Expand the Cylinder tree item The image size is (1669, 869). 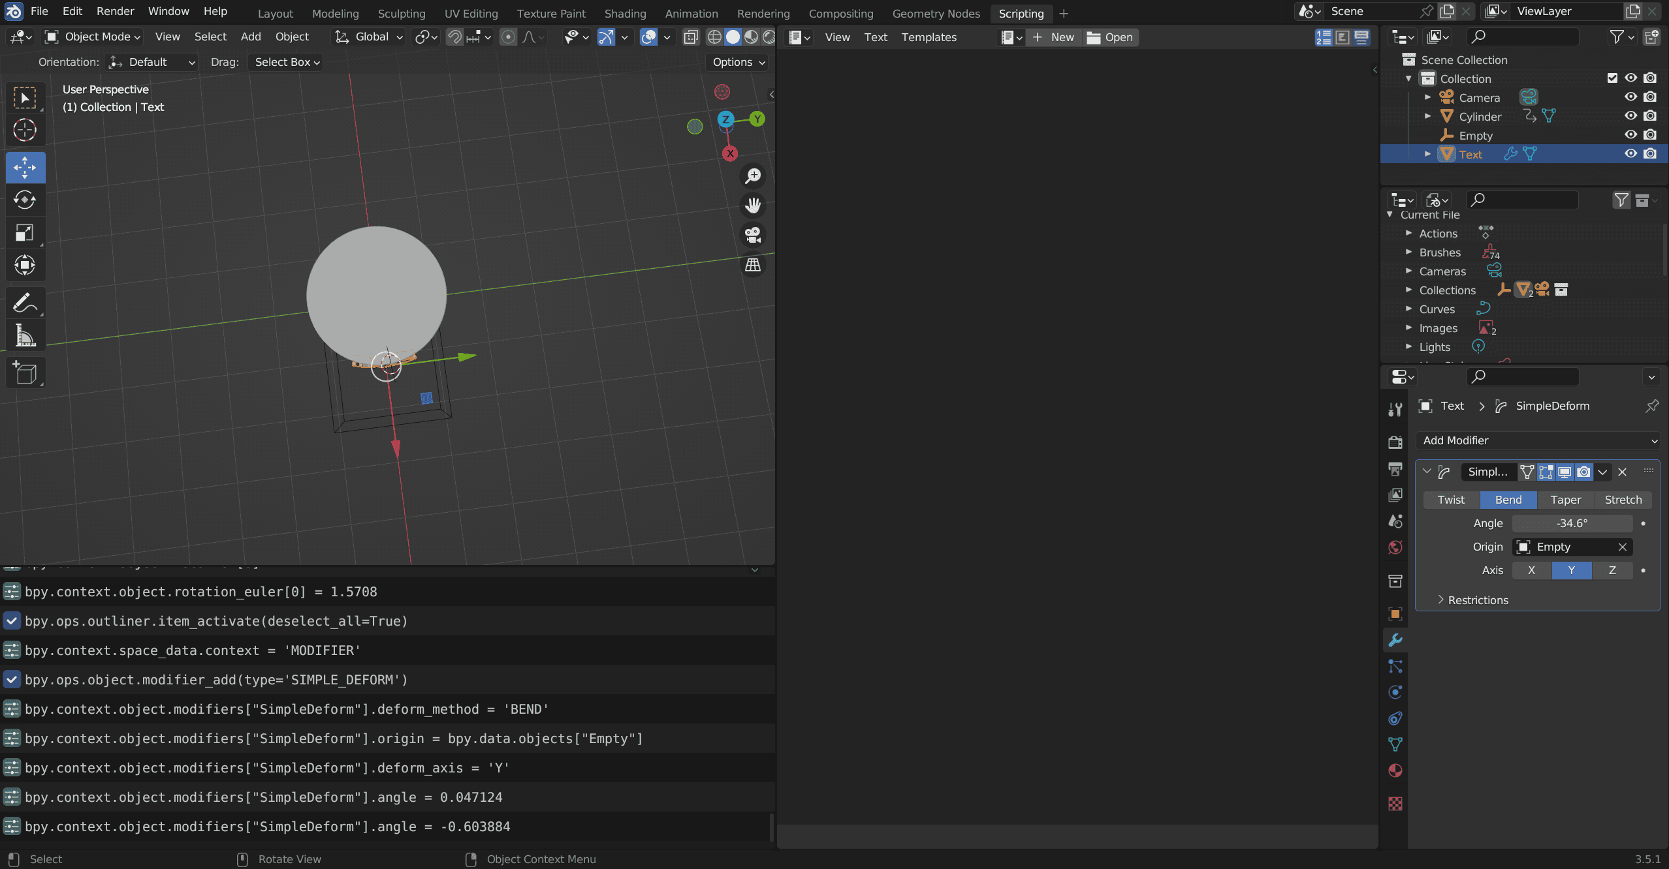click(x=1427, y=116)
